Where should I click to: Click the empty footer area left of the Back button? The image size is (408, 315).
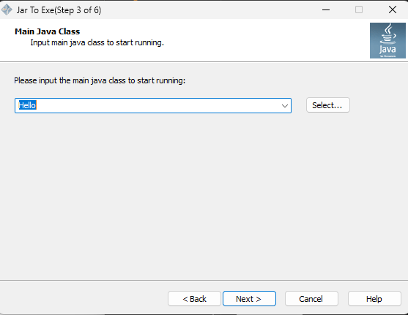[84, 299]
